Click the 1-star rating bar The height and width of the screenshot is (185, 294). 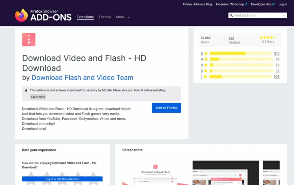[x=240, y=77]
